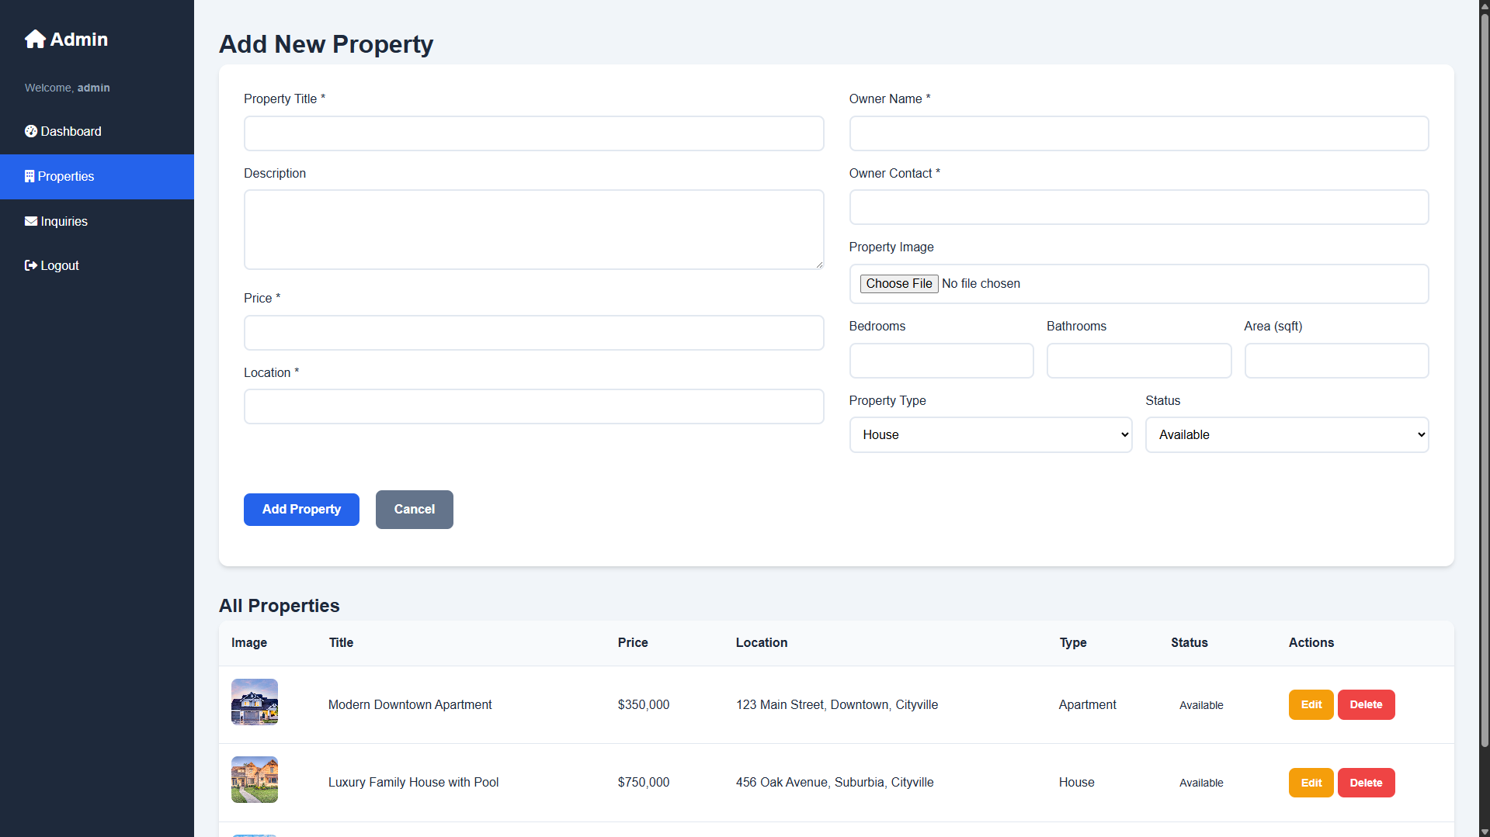Viewport: 1490px width, 837px height.
Task: Click into the Description text area
Action: [x=533, y=230]
